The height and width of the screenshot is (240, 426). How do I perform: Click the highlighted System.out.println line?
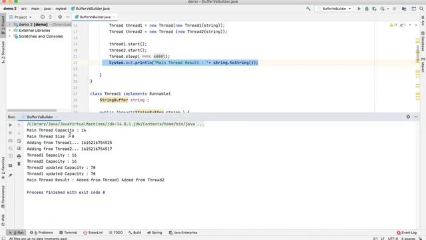(x=180, y=63)
